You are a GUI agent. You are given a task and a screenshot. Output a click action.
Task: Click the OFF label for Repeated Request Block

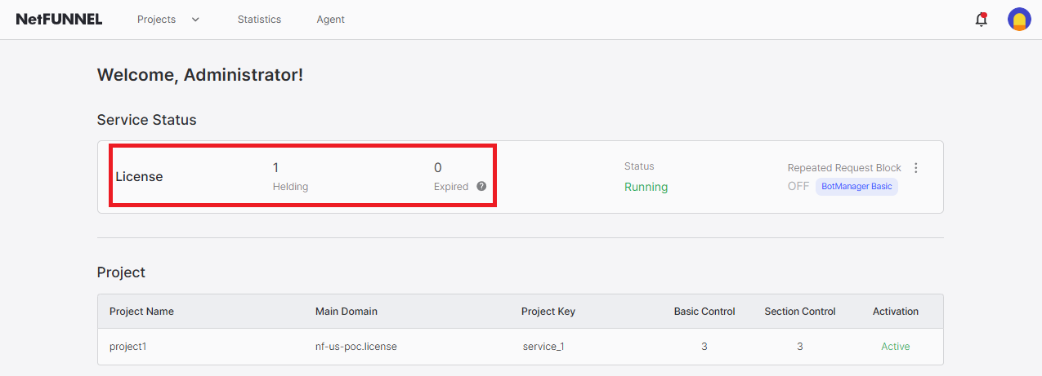(x=798, y=187)
